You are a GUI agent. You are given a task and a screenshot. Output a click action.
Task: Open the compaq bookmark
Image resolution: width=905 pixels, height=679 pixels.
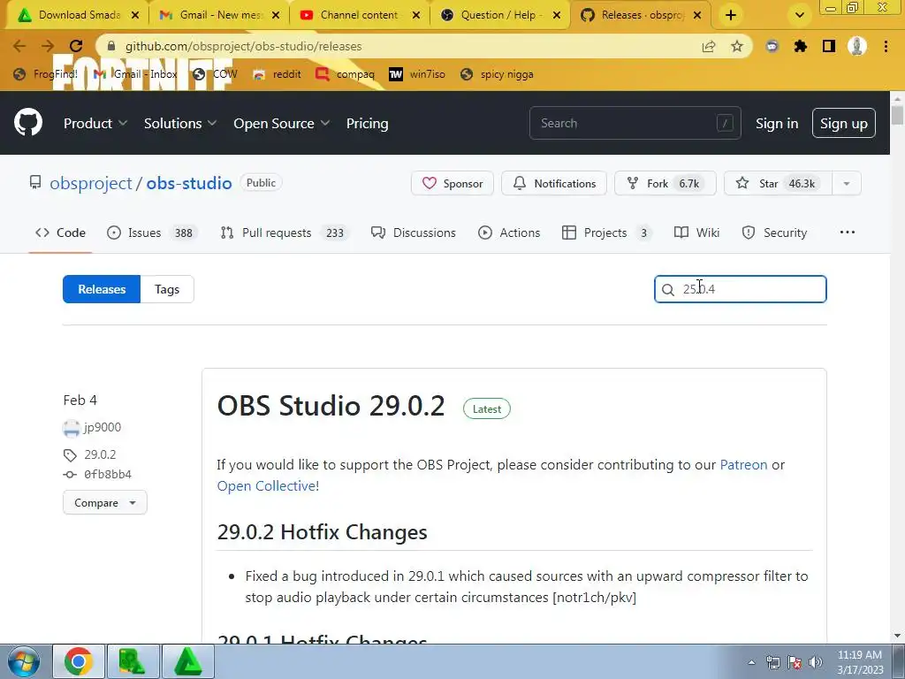[346, 74]
